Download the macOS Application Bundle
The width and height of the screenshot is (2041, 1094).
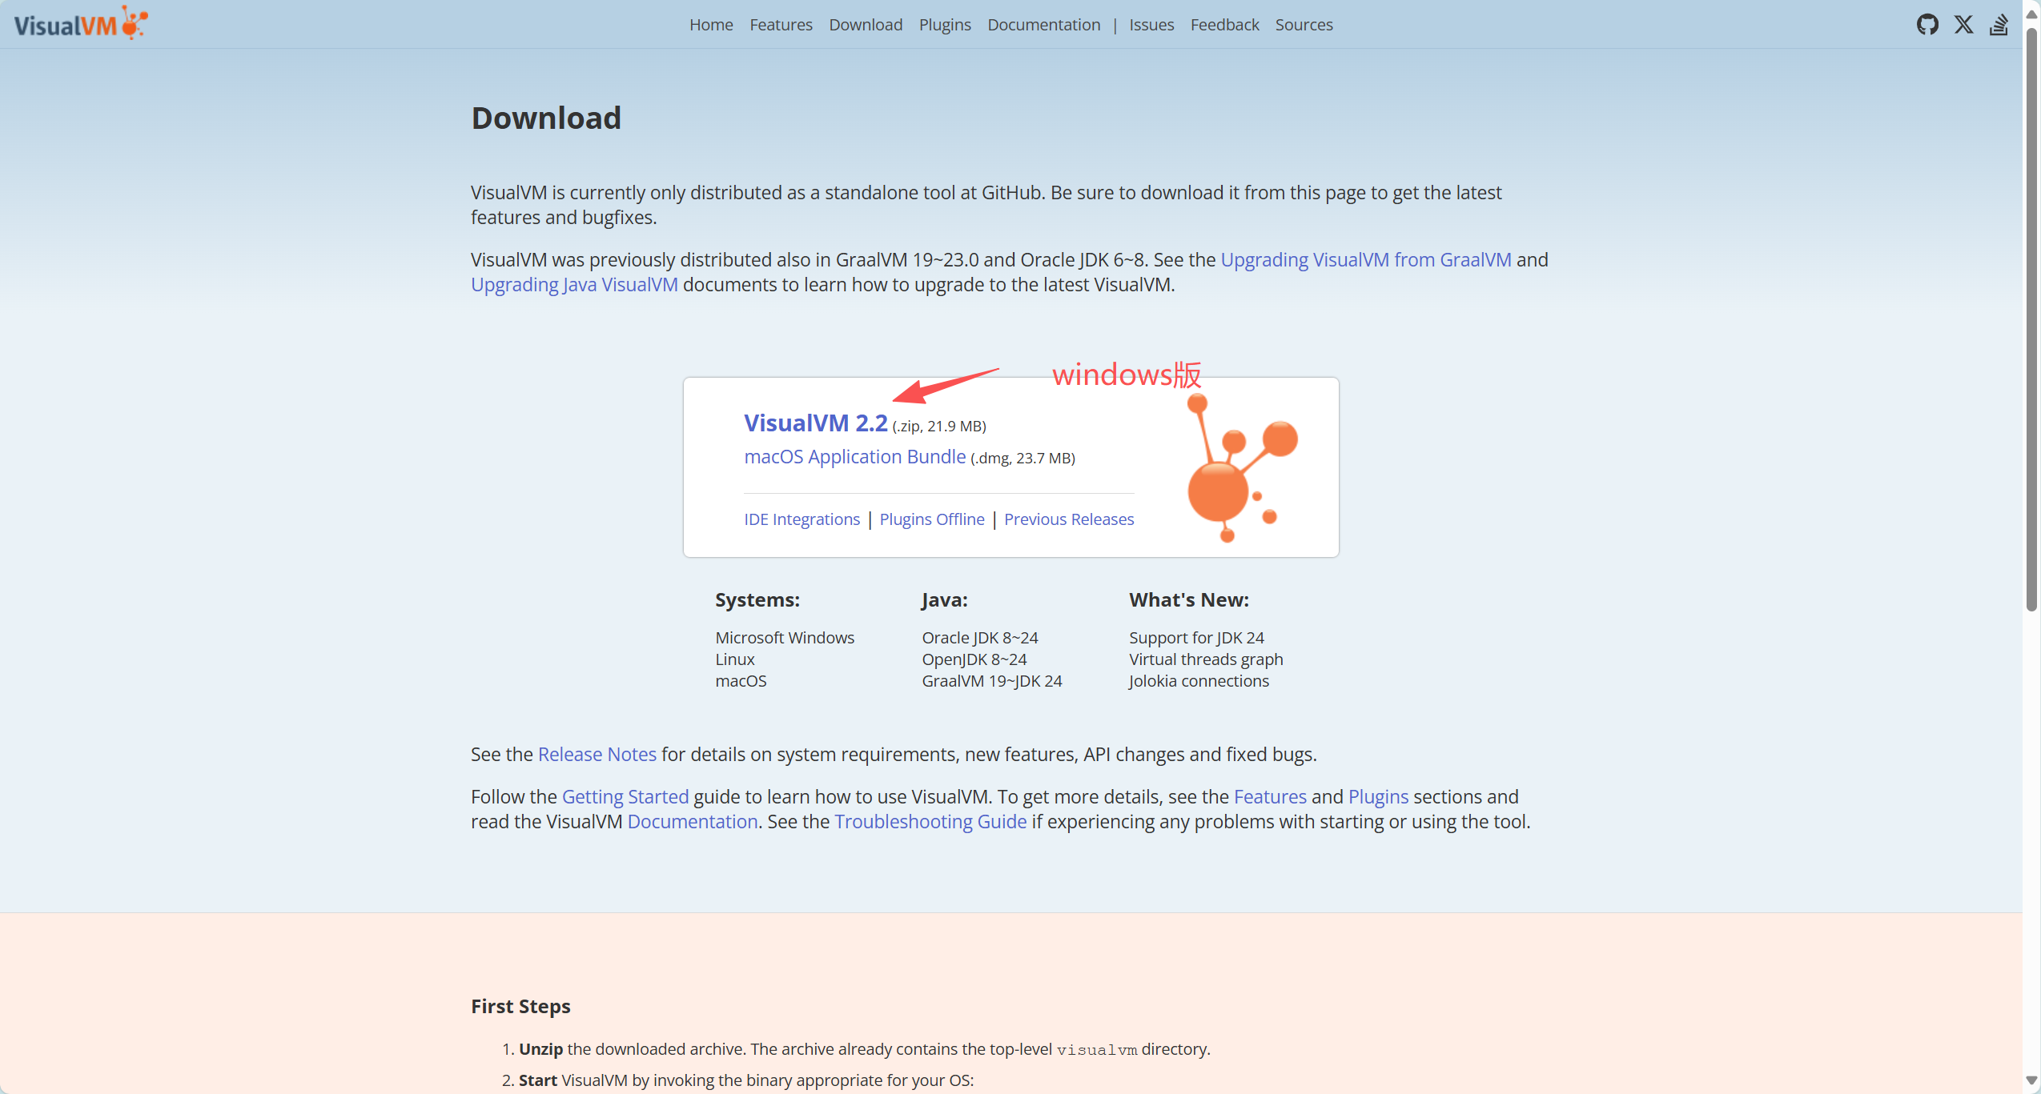click(854, 456)
